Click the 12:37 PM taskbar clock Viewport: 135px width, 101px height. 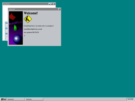(130, 99)
